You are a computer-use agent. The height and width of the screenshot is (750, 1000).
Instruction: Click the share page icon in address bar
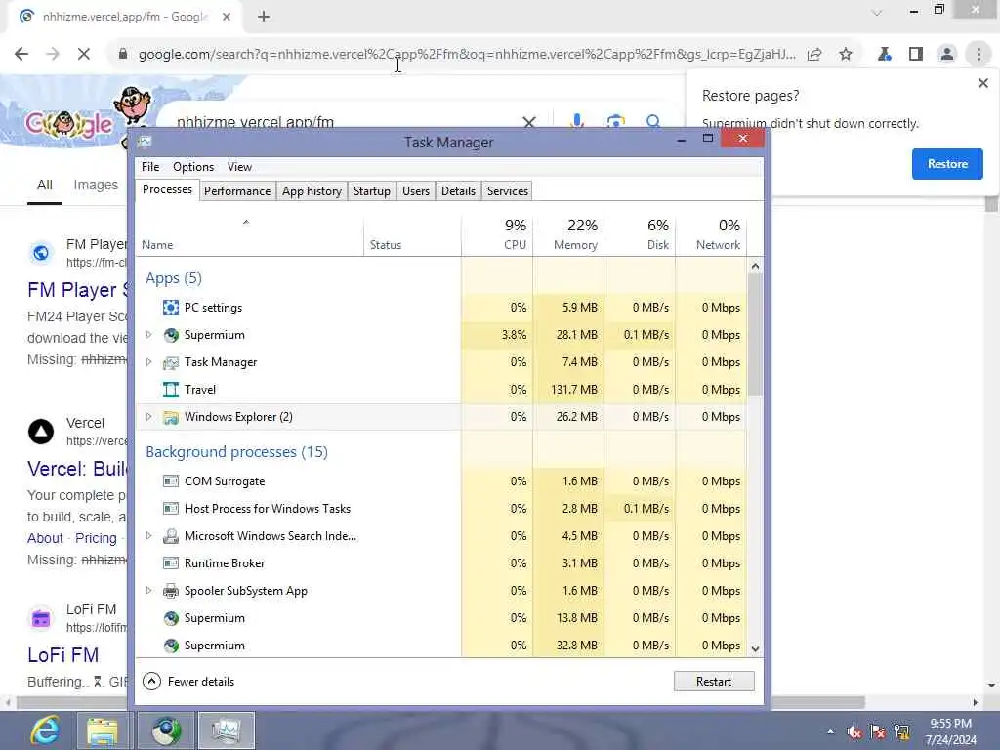(814, 55)
